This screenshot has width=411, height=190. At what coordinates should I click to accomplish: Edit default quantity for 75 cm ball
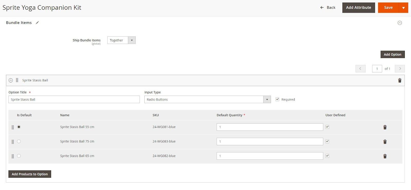(x=270, y=142)
